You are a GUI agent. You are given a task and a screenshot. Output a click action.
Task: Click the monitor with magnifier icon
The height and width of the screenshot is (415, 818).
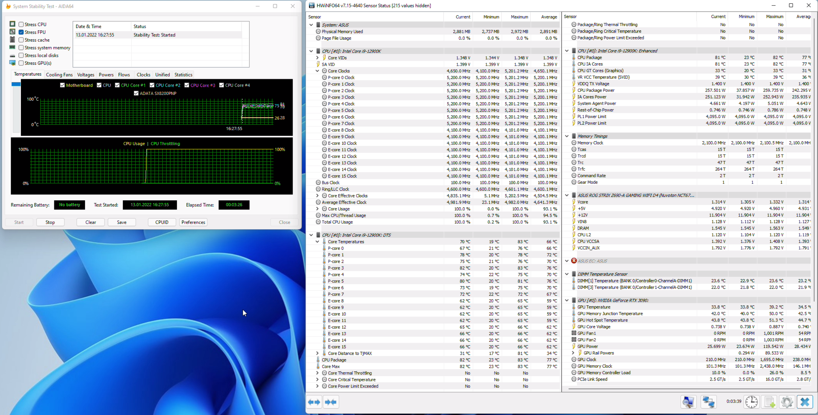688,402
